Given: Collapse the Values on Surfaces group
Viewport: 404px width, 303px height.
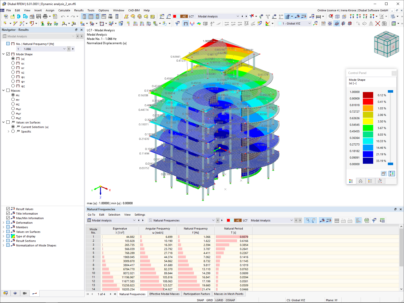Looking at the screenshot, I should click(4, 122).
